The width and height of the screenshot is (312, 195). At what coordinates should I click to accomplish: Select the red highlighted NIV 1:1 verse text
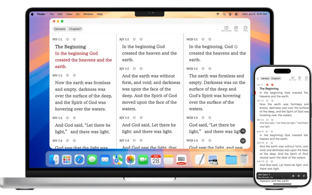pyautogui.click(x=83, y=60)
